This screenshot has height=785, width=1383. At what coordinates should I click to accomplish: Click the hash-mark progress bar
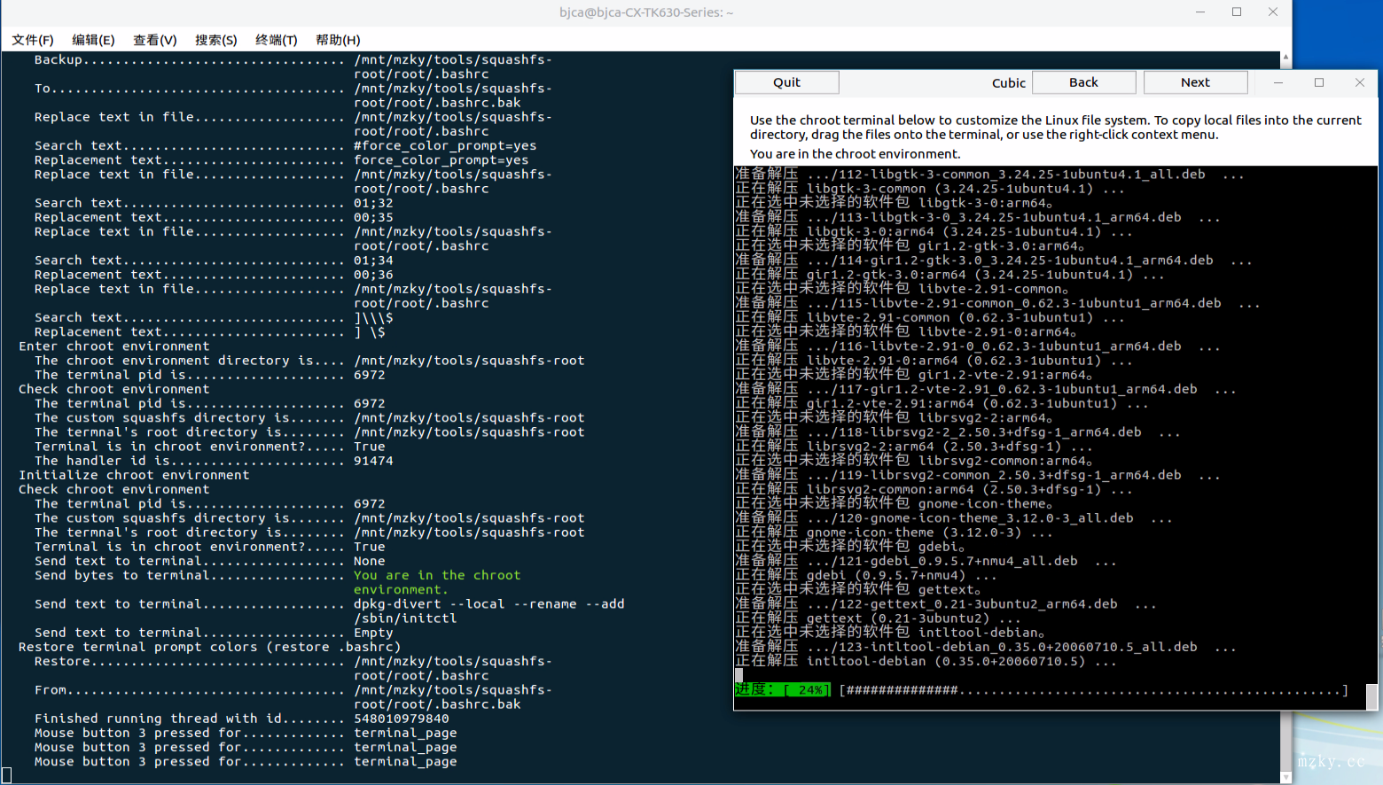click(1093, 690)
